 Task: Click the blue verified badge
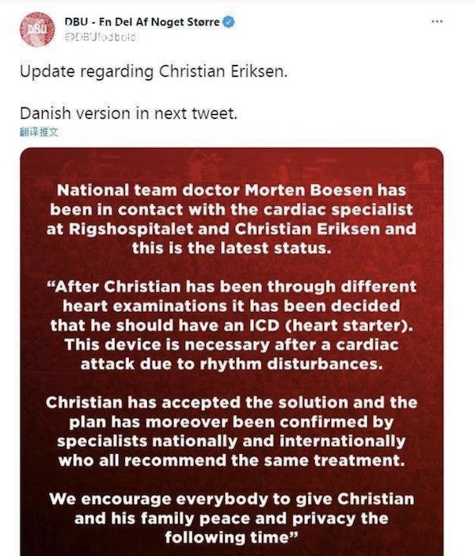[x=228, y=22]
